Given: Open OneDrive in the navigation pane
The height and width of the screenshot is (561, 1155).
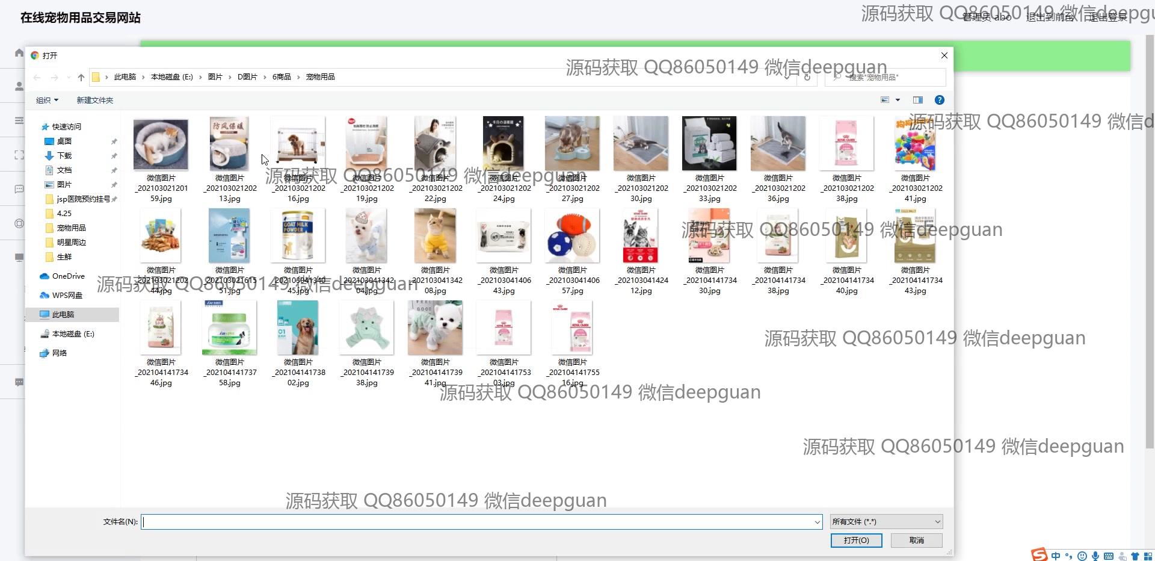Looking at the screenshot, I should 68,276.
